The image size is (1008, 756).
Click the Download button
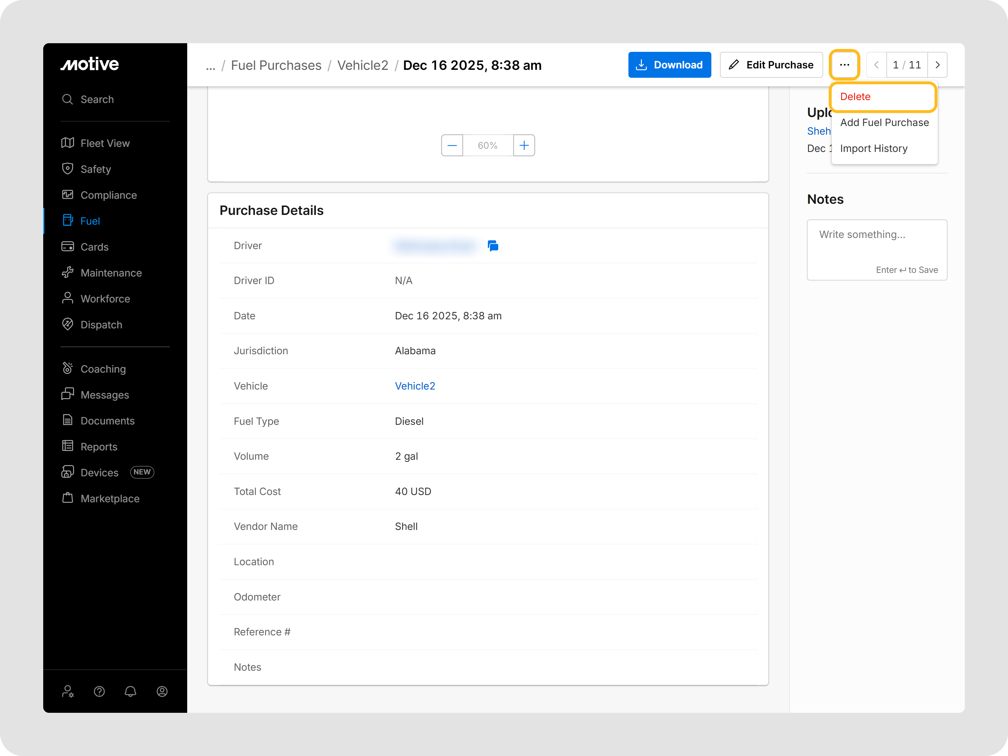point(669,65)
